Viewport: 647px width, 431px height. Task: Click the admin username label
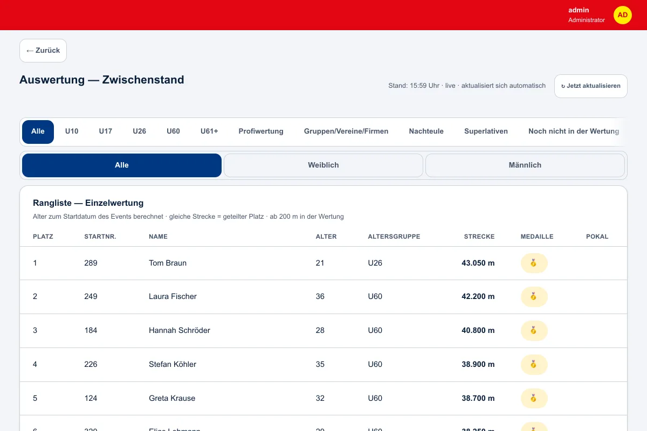(x=579, y=10)
